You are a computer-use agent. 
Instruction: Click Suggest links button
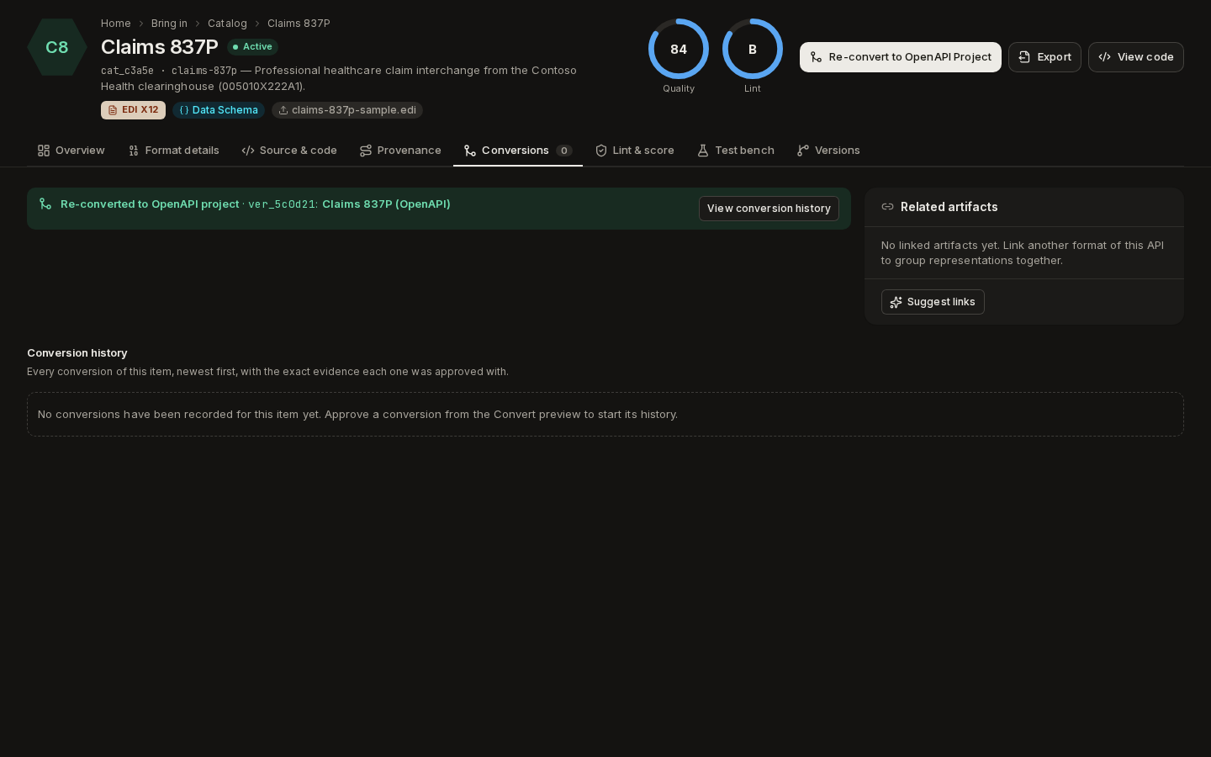click(x=933, y=302)
